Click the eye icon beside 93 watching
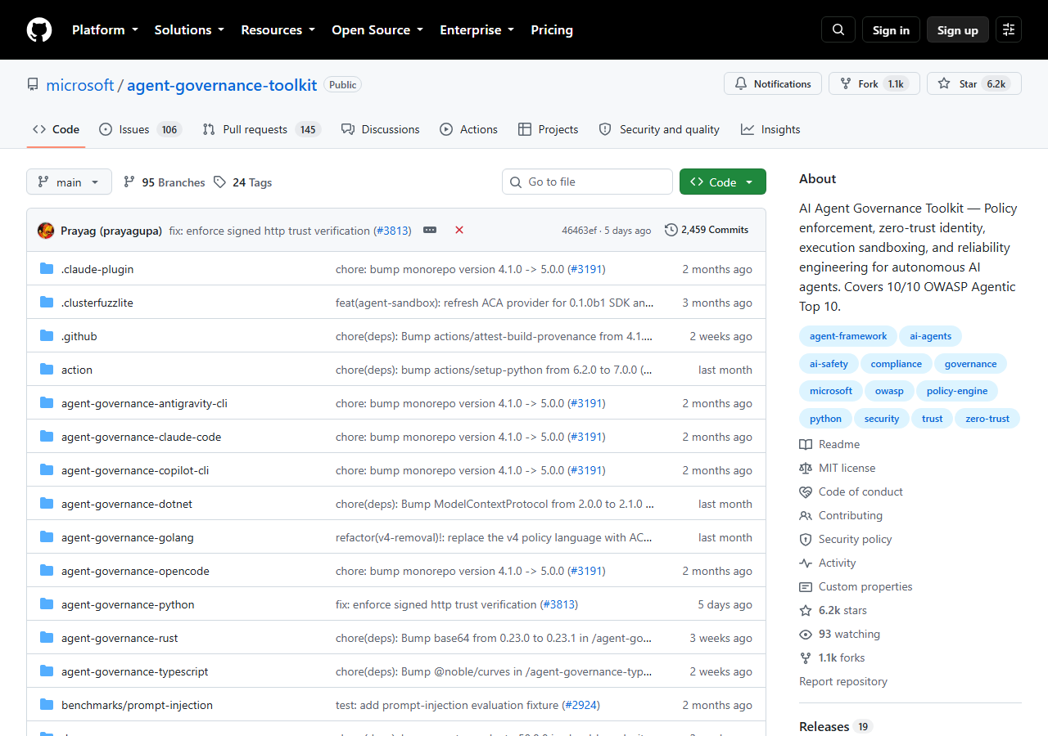The height and width of the screenshot is (736, 1048). tap(806, 634)
